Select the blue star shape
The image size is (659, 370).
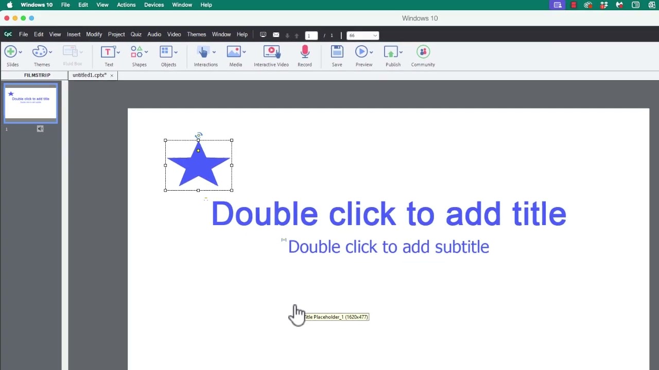tap(198, 164)
